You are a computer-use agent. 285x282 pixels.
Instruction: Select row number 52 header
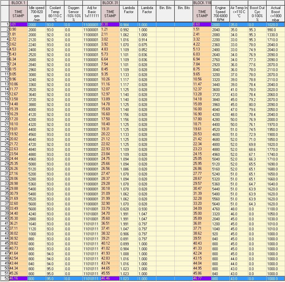pos(5,278)
